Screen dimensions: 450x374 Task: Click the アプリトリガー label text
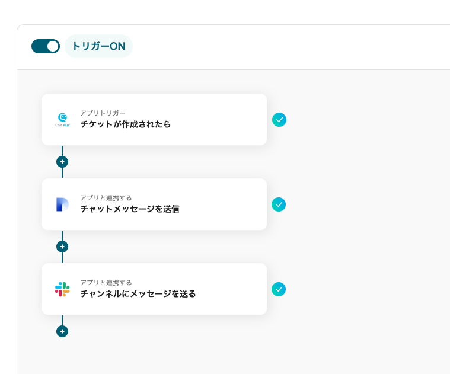pyautogui.click(x=103, y=113)
